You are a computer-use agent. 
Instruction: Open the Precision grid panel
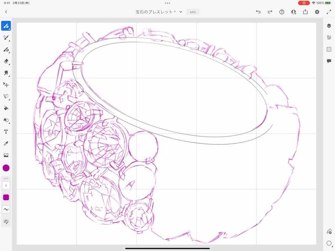tap(329, 49)
